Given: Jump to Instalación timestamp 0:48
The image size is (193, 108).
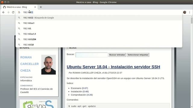Looking at the screenshot, I should (x=86, y=91).
